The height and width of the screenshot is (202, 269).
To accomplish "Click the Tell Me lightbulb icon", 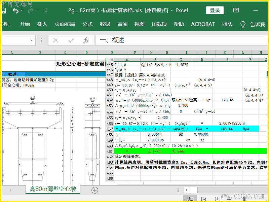I will click(243, 24).
